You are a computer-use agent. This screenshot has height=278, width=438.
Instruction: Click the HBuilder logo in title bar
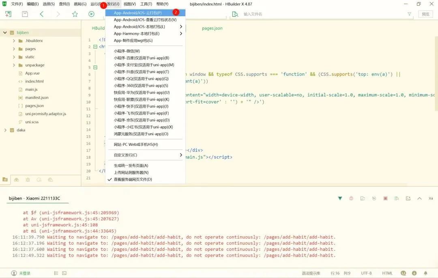tap(4, 4)
